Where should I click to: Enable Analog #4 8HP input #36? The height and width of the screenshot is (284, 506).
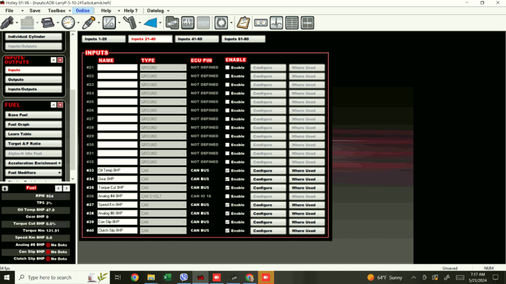point(227,196)
